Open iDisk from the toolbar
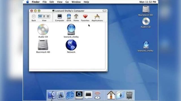This screenshot has height=101, width=181. click(x=69, y=18)
